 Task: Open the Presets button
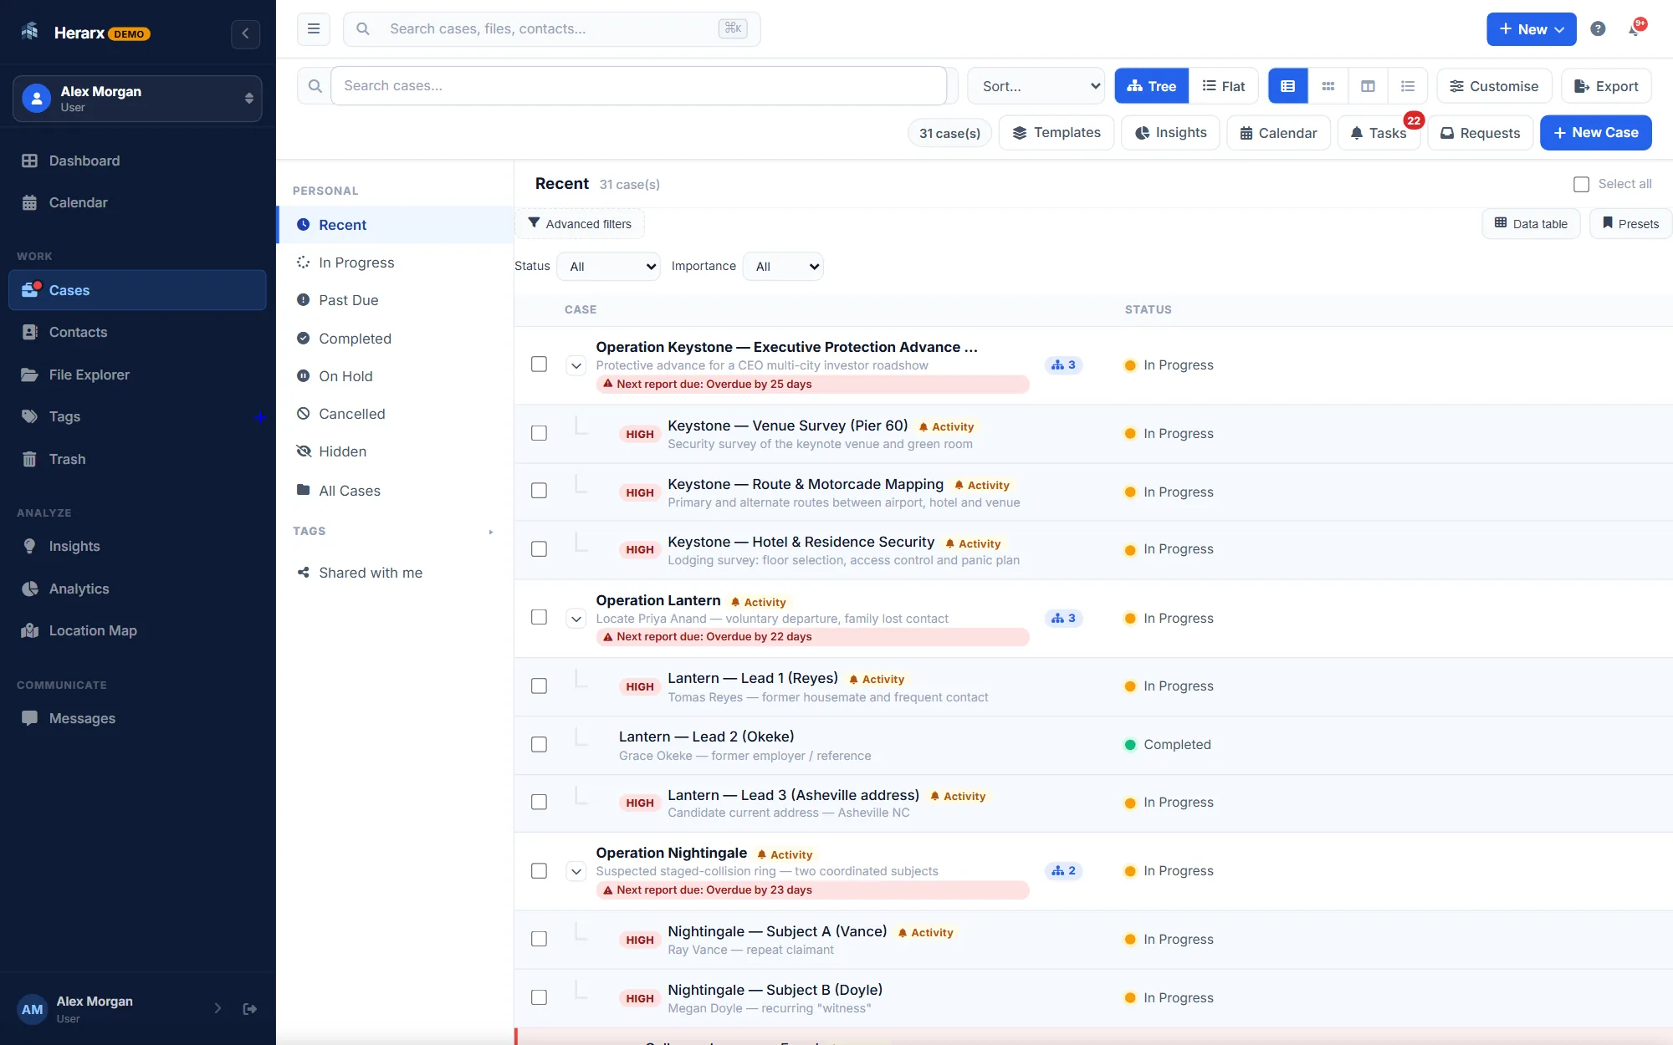pyautogui.click(x=1630, y=224)
